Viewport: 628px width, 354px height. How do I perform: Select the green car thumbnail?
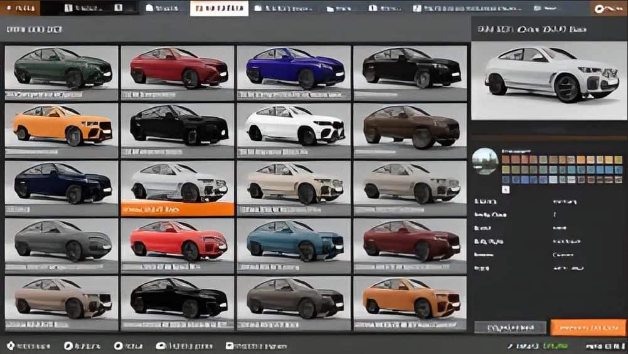click(61, 68)
